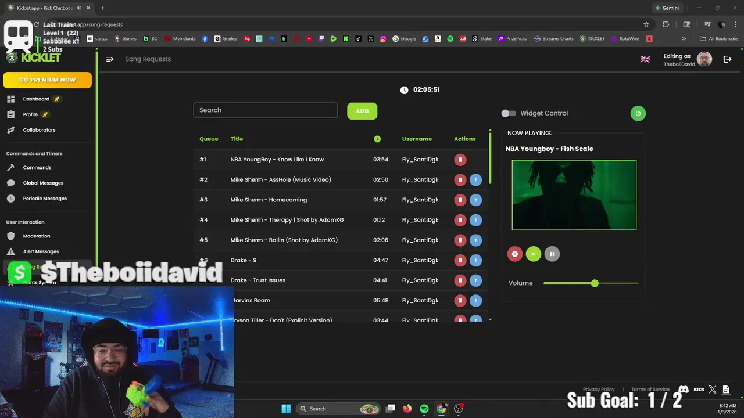The height and width of the screenshot is (418, 744).
Task: Click the Fish Scale video thumbnail
Action: (574, 195)
